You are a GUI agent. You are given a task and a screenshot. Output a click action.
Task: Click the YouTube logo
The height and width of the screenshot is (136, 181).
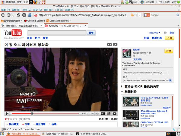(13, 33)
